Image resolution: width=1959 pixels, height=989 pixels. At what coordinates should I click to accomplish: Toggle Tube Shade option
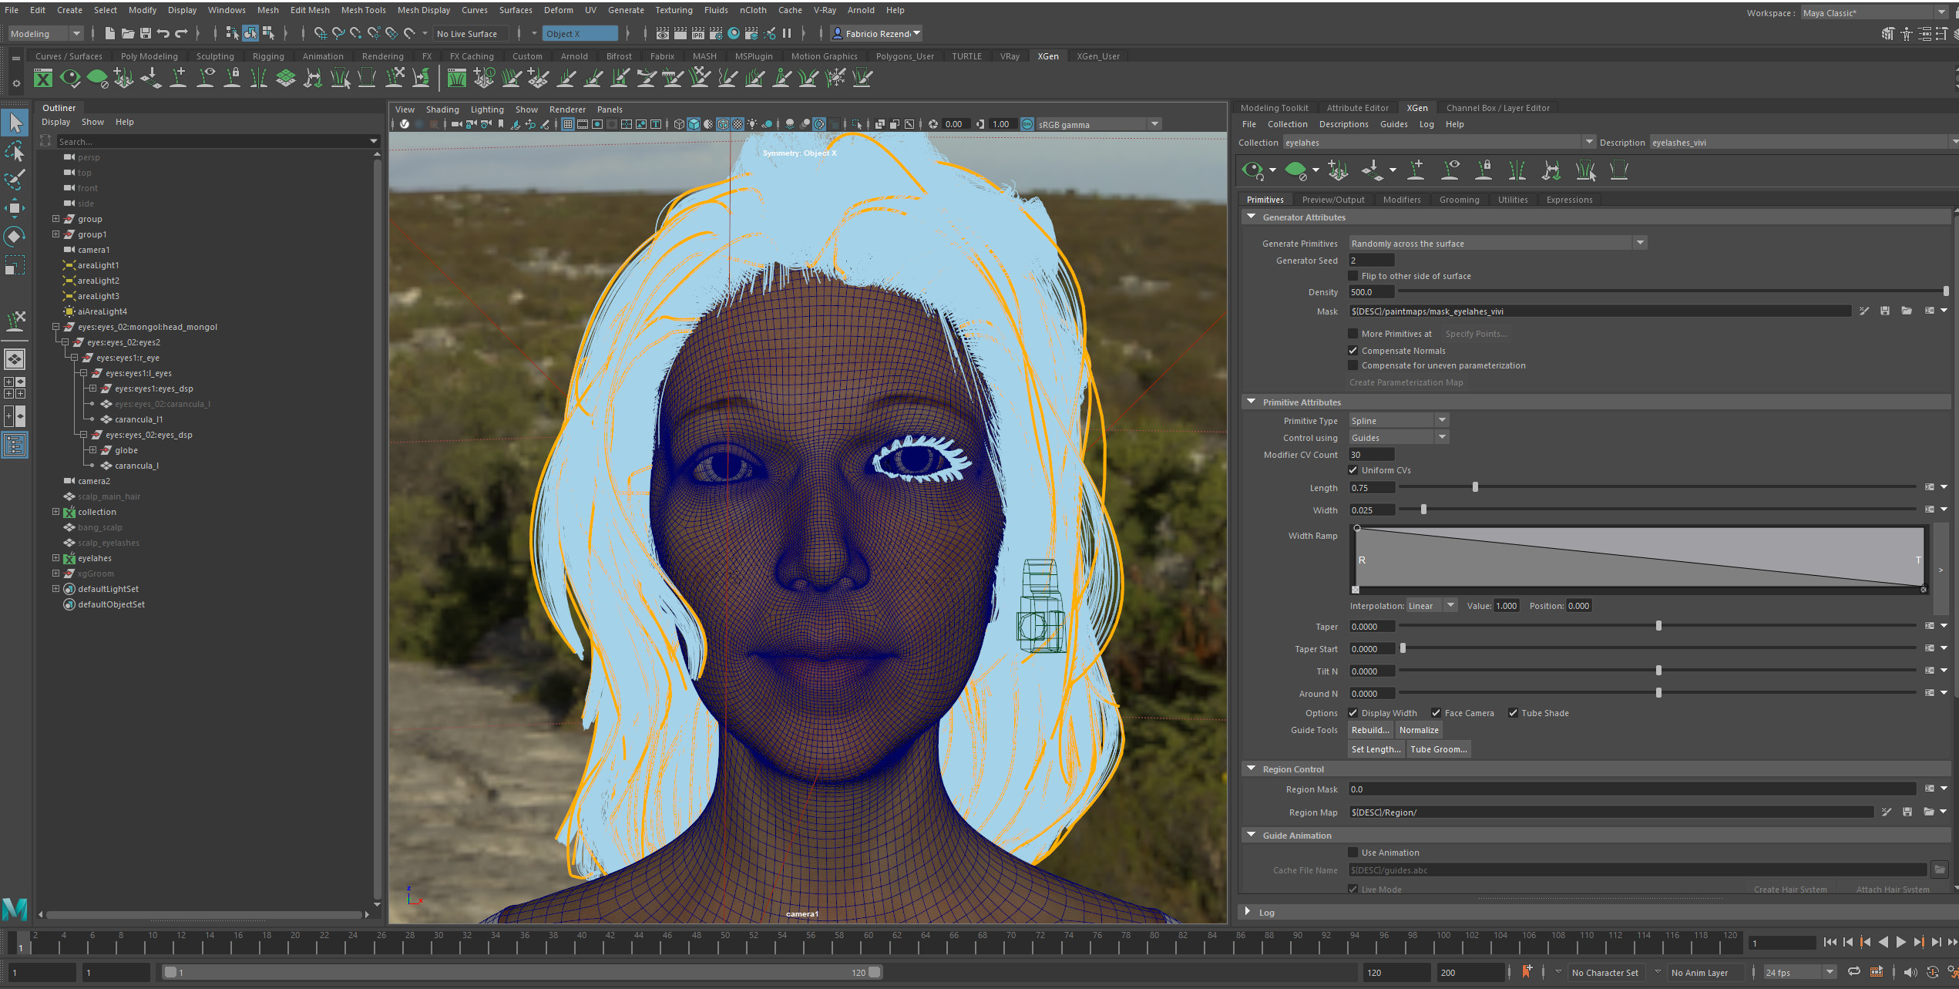coord(1513,713)
